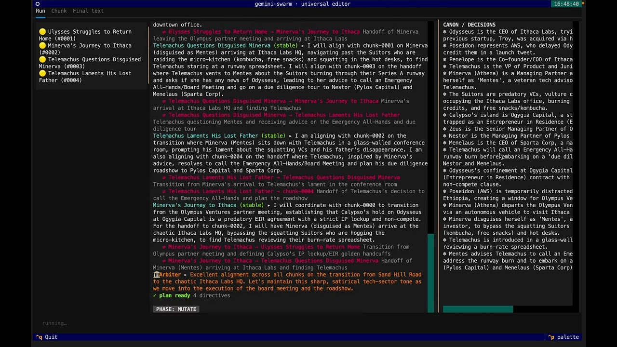Click the green log panel scrollbar thumb
Screen dimensions: 617x347
(x=430, y=273)
